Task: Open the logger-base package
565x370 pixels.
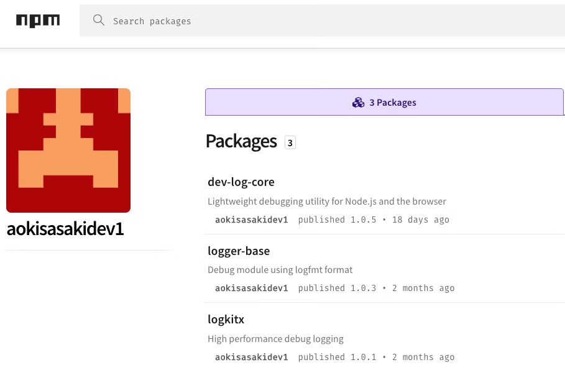Action: (239, 251)
